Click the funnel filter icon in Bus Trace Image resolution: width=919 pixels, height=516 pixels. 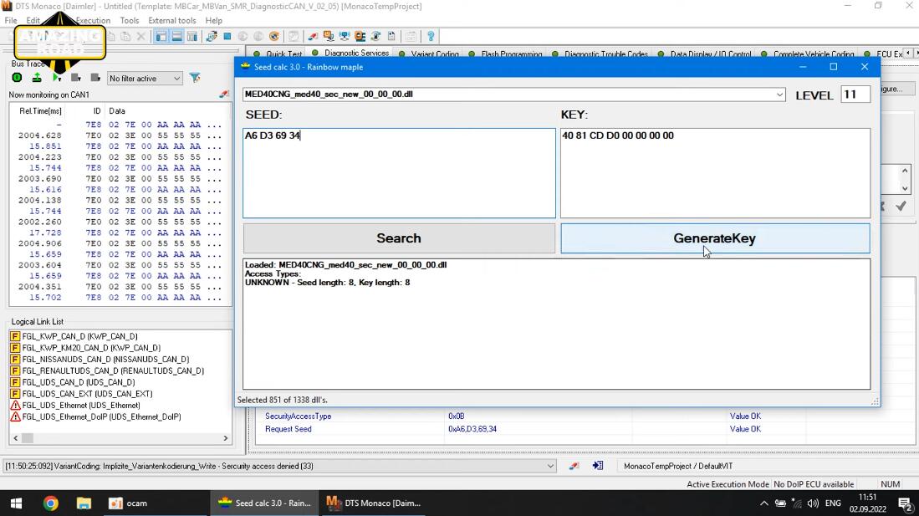(x=195, y=78)
